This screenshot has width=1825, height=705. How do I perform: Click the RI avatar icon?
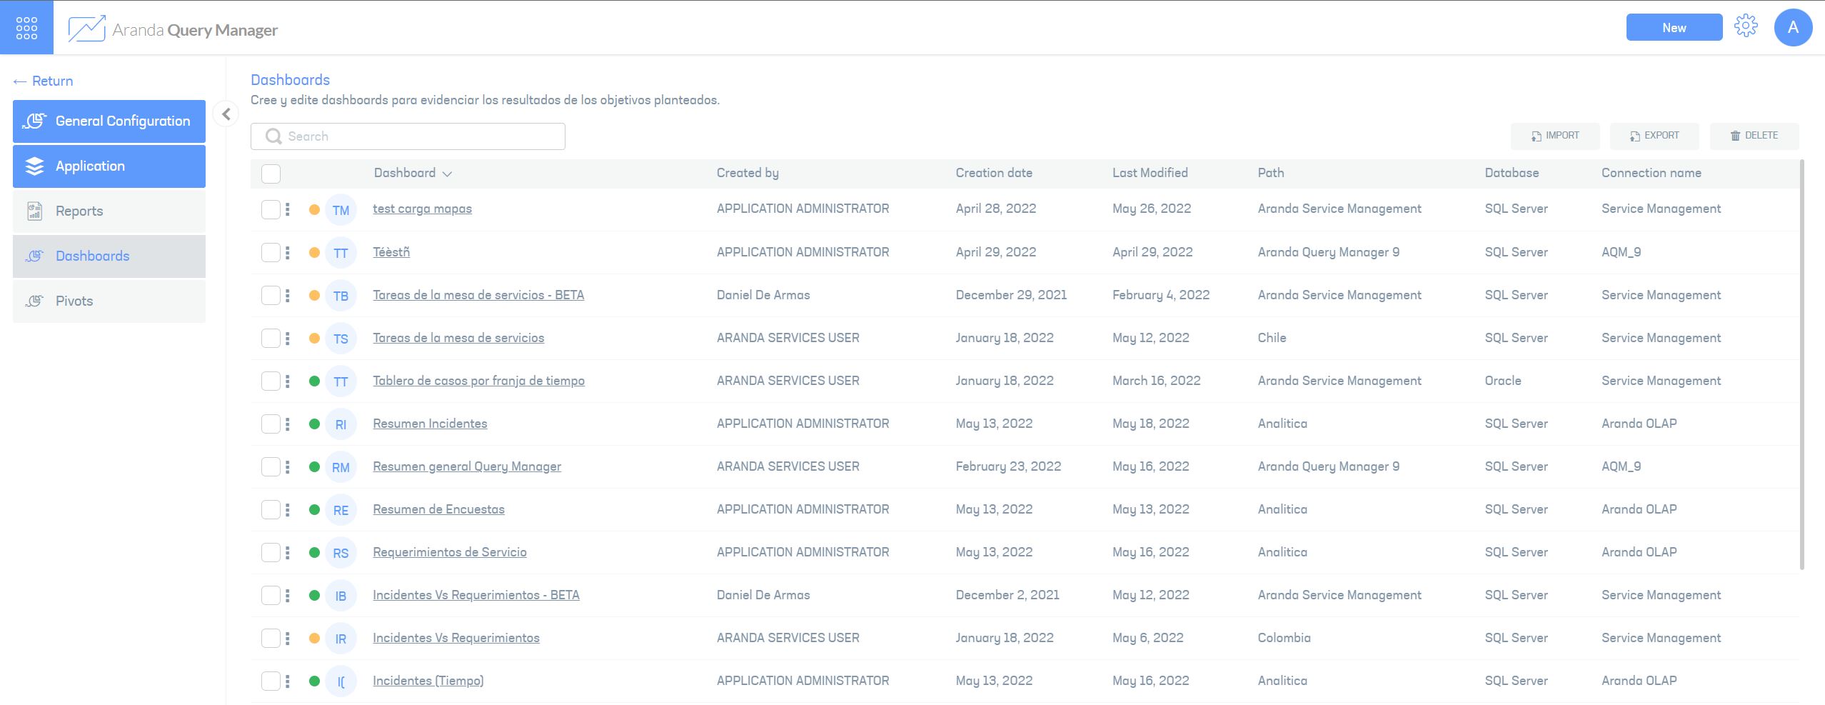point(341,424)
